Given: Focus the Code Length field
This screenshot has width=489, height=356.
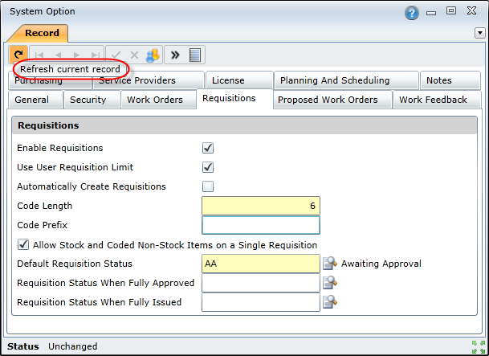Looking at the screenshot, I should (x=261, y=206).
